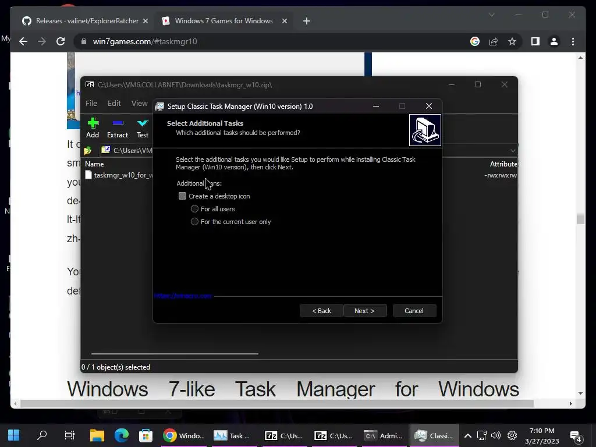Click the up-folder icon in 7-Zip
Viewport: 596px width, 447px height.
point(88,151)
